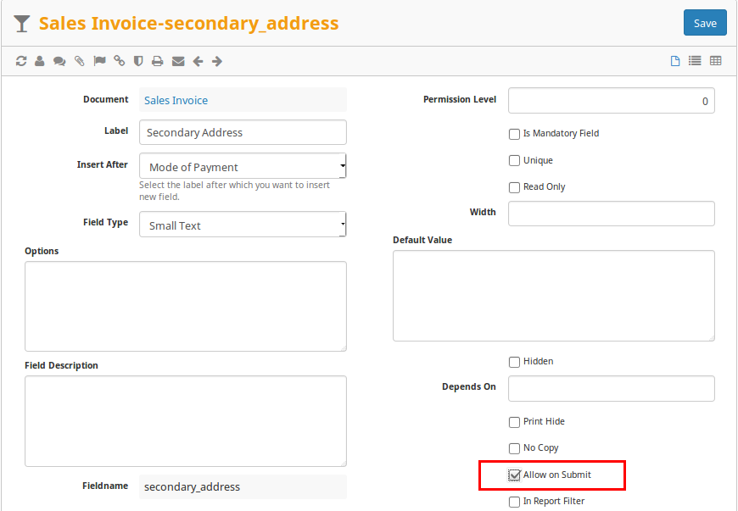This screenshot has width=738, height=511.
Task: Expand the Field Type dropdown
Action: pos(243,225)
